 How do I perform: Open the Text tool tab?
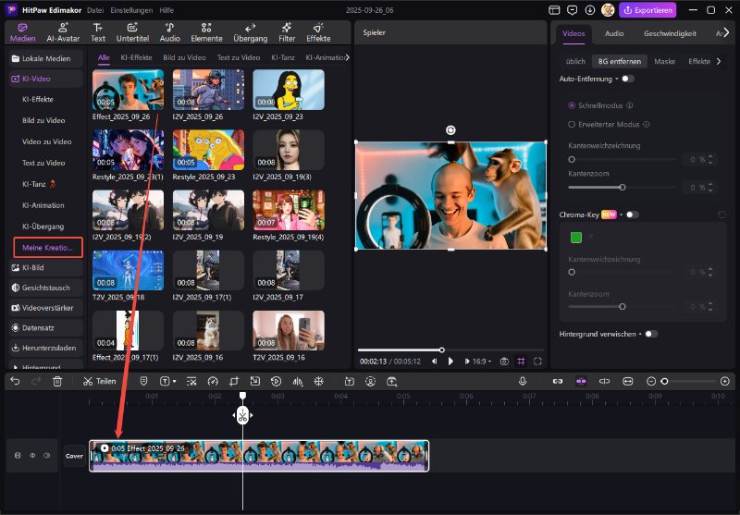(98, 32)
